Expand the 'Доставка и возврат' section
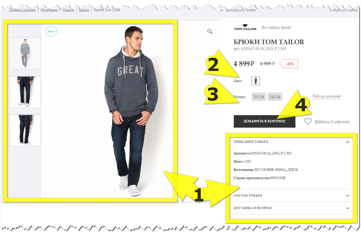The image size is (361, 235). pos(292,208)
